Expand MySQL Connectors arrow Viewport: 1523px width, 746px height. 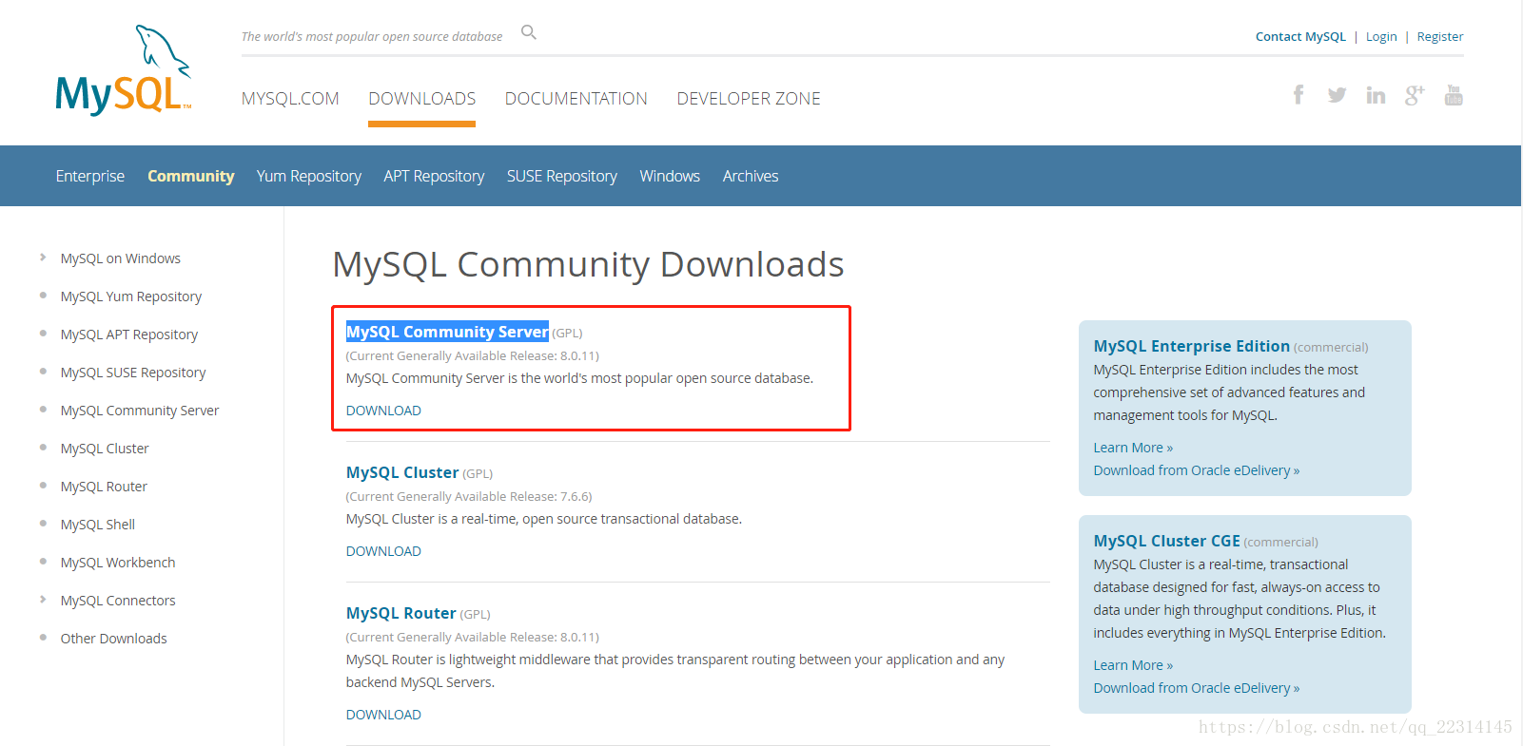[43, 600]
